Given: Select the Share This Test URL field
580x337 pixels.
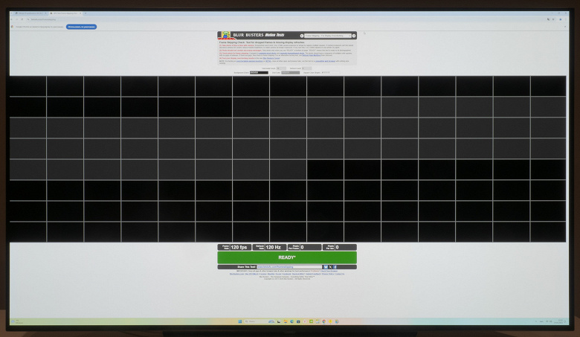Looking at the screenshot, I should (x=289, y=267).
